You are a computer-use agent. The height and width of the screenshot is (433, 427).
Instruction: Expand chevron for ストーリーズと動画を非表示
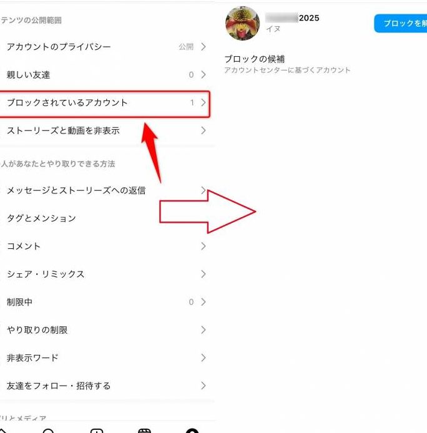pyautogui.click(x=204, y=130)
